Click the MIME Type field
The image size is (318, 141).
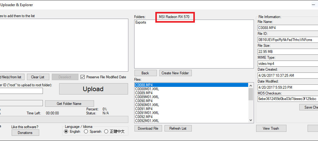tap(288, 63)
